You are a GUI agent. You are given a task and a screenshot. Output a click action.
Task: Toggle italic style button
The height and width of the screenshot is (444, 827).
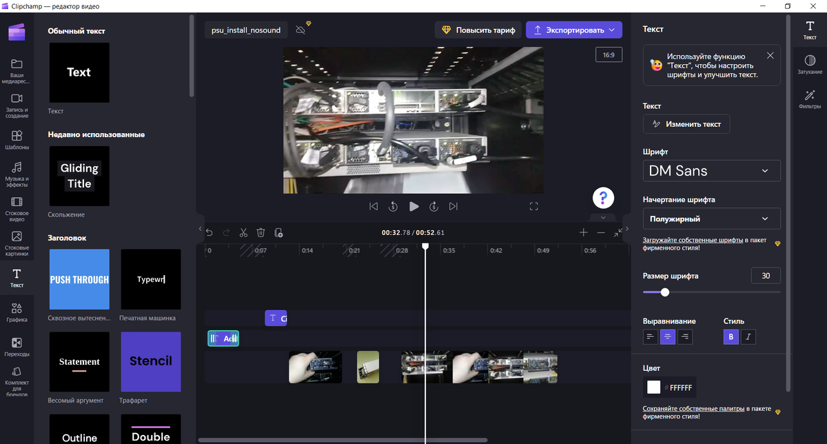click(x=748, y=336)
